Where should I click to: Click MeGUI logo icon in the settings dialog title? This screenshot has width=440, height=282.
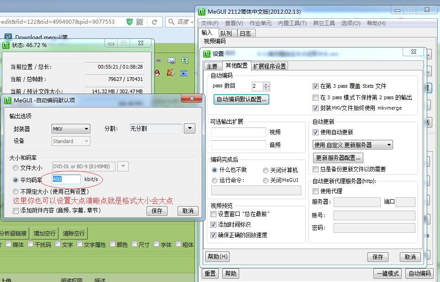[x=207, y=53]
